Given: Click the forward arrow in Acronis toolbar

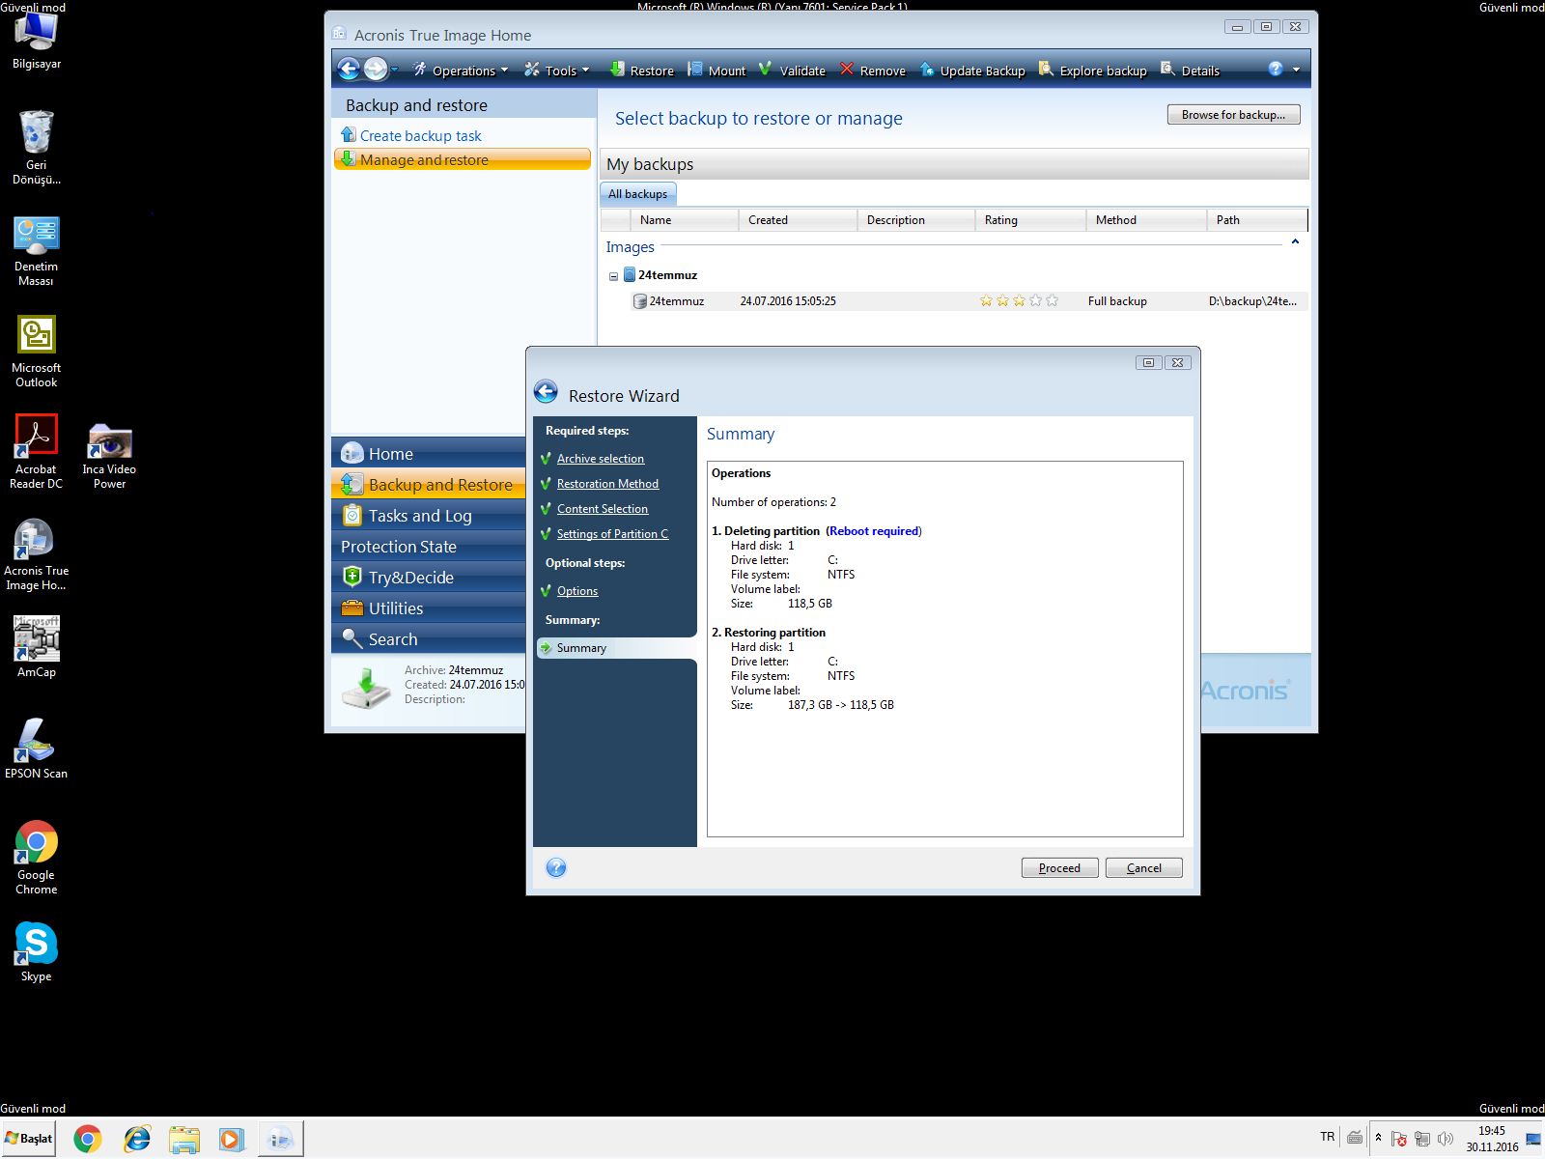Looking at the screenshot, I should pyautogui.click(x=376, y=69).
